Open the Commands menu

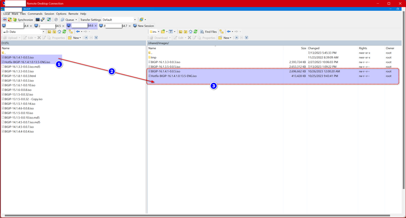(x=35, y=14)
